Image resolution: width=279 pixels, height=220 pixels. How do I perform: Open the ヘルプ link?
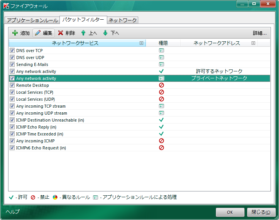point(12,212)
